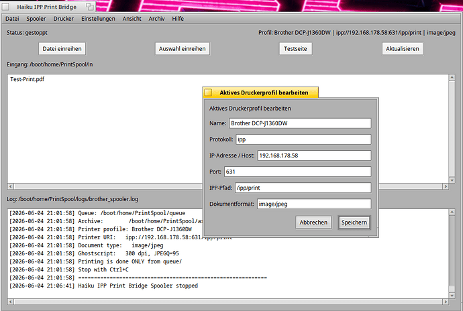The height and width of the screenshot is (311, 463).
Task: Click the log view scroll right arrow
Action: point(446,302)
